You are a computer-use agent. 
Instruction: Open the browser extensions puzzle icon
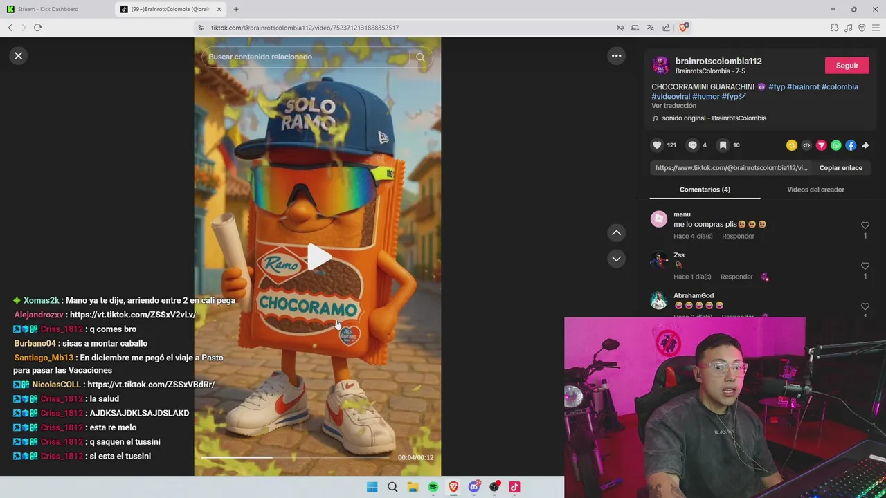834,28
